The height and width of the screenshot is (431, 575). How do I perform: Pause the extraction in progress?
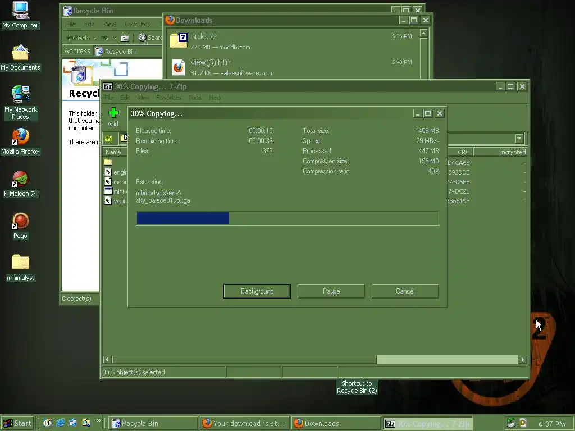tap(331, 291)
